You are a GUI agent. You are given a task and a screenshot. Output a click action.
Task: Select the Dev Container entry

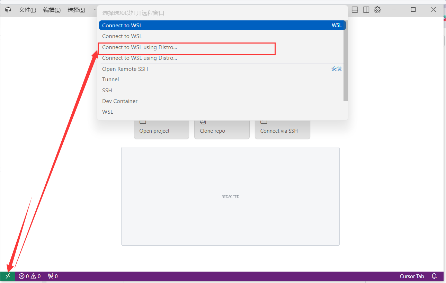(x=222, y=101)
